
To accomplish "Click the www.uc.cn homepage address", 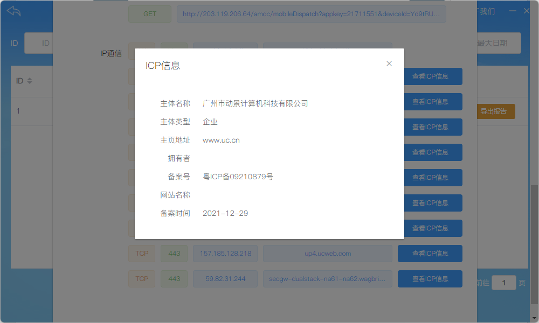I will (x=221, y=141).
